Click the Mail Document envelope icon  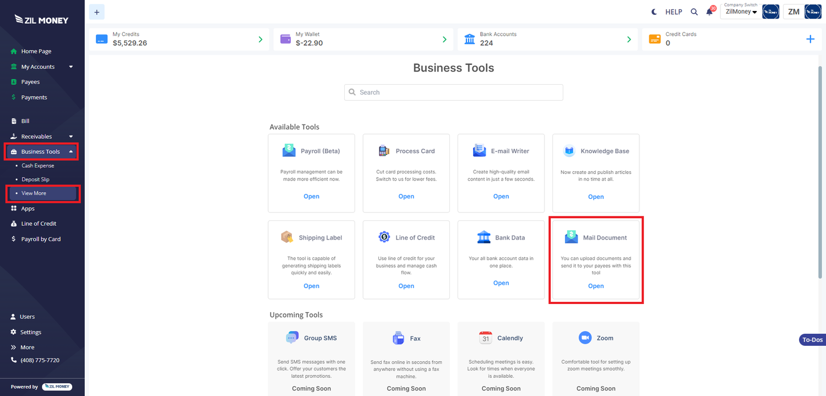click(x=572, y=237)
